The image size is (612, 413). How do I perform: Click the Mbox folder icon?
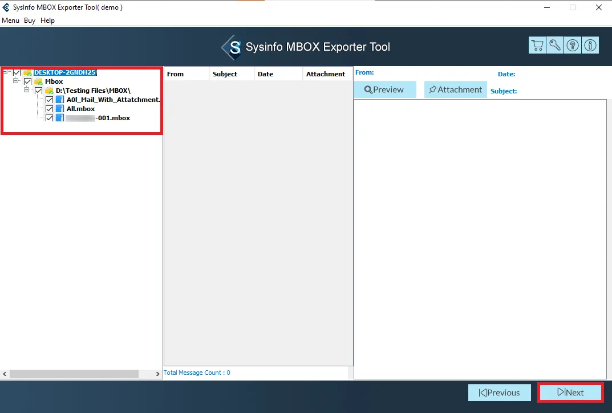(38, 81)
